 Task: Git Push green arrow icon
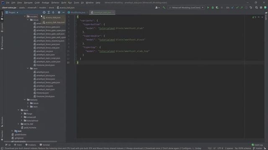[242, 7]
